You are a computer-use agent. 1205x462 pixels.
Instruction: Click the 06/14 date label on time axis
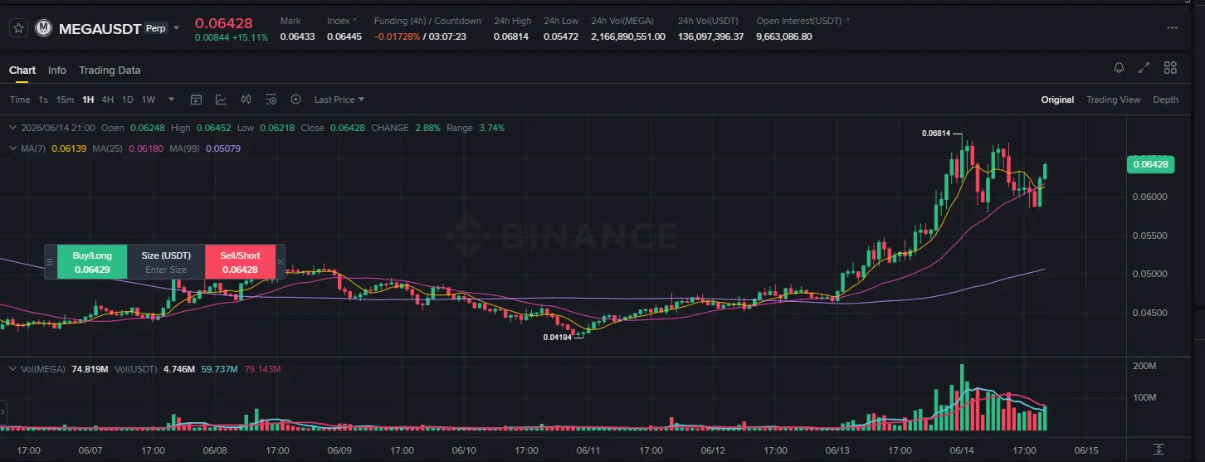tap(962, 450)
